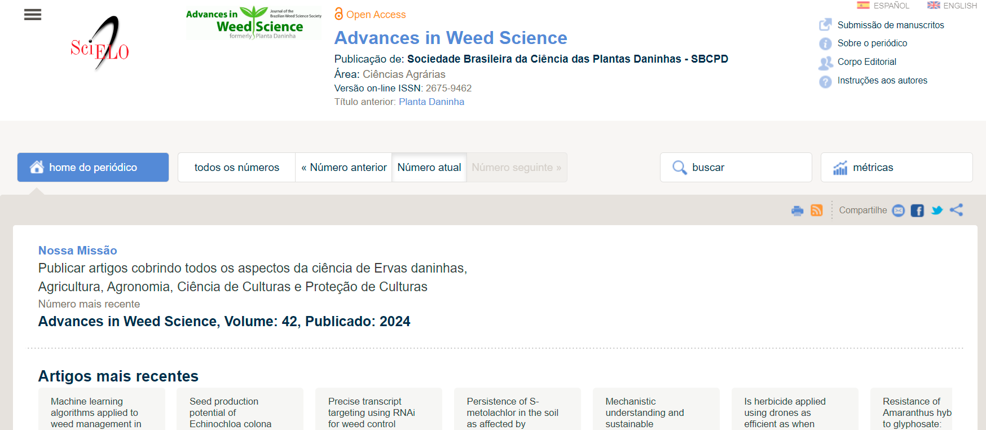Share via email icon
The height and width of the screenshot is (430, 986).
coord(899,210)
